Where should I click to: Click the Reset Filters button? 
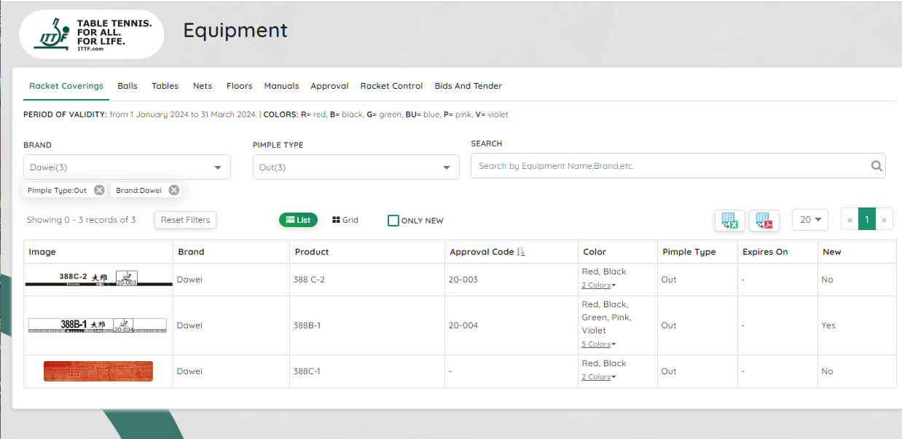point(186,220)
